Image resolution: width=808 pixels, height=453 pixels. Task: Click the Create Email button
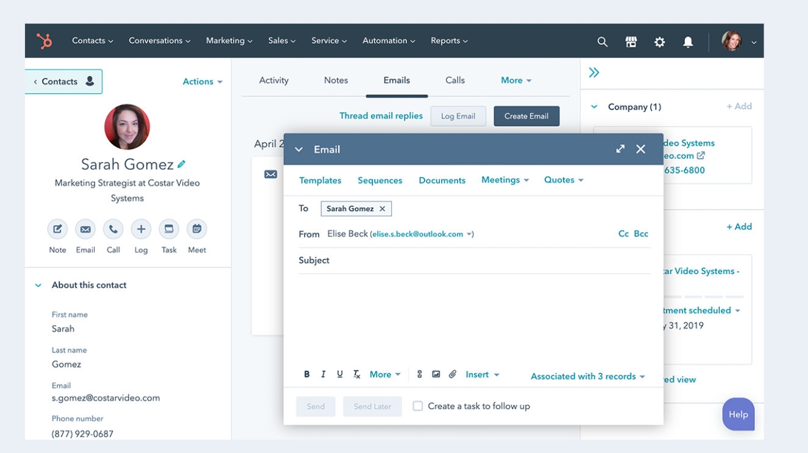coord(526,116)
